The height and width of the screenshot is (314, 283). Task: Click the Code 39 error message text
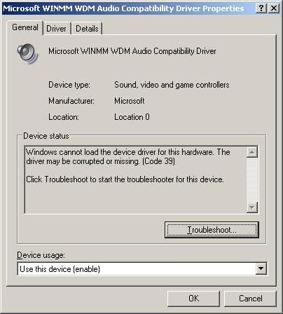128,157
